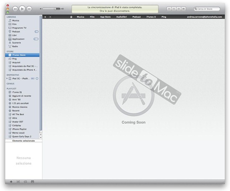Eject the iPad 3G device

(37, 79)
